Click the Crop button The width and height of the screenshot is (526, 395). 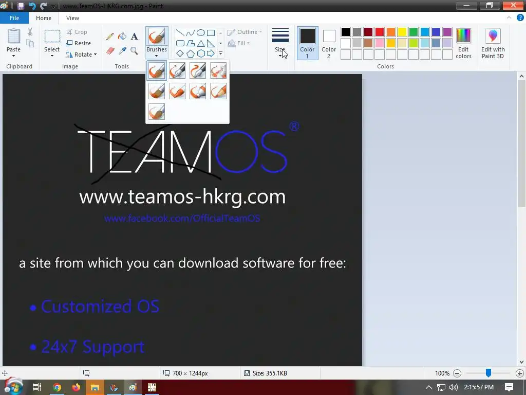(77, 32)
